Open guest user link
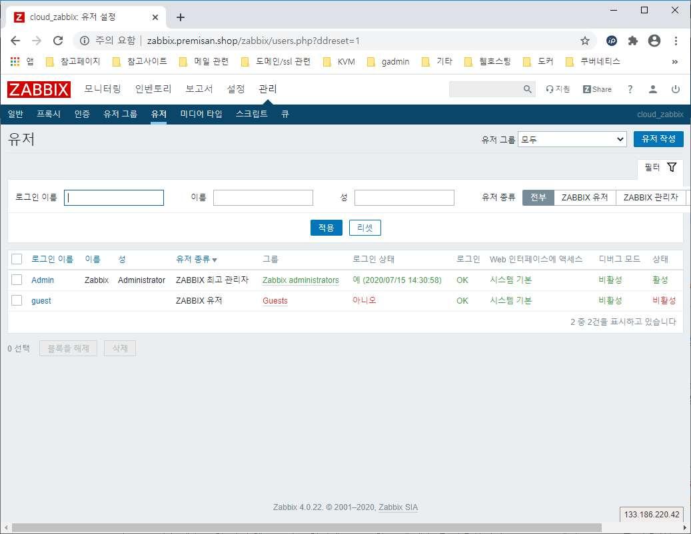Viewport: 691px width, 534px height. tap(41, 301)
